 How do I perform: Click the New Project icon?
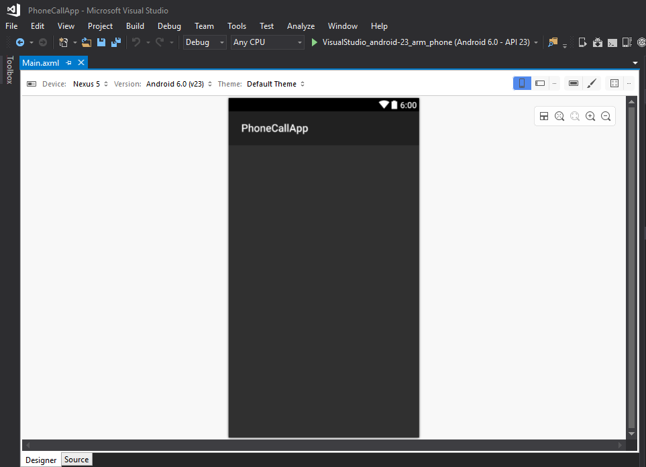pyautogui.click(x=64, y=42)
